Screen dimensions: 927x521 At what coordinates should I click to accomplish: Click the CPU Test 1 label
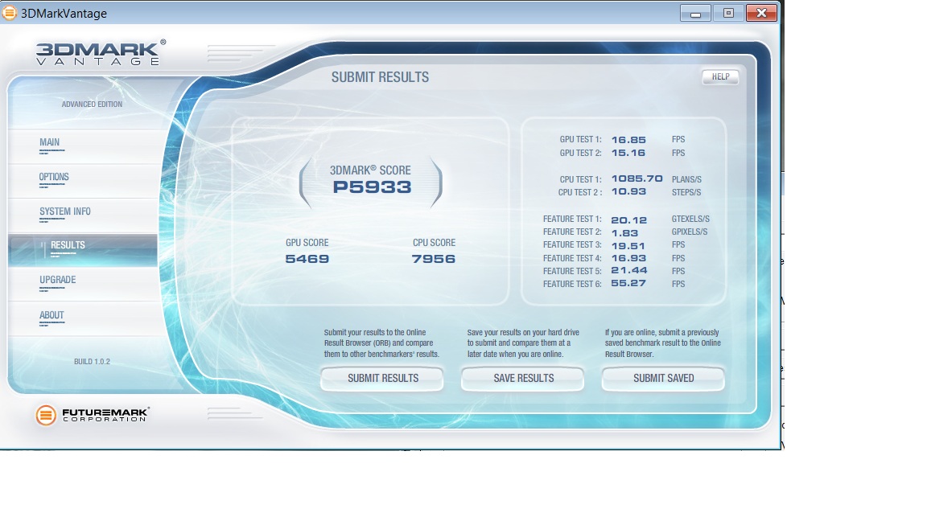click(x=580, y=179)
